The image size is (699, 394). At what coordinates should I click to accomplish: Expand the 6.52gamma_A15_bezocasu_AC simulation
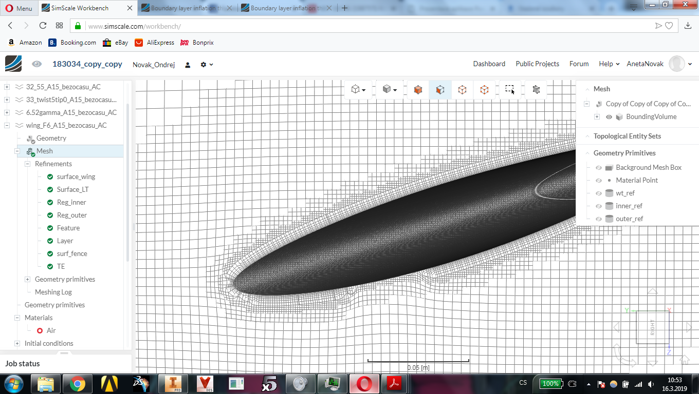point(7,112)
